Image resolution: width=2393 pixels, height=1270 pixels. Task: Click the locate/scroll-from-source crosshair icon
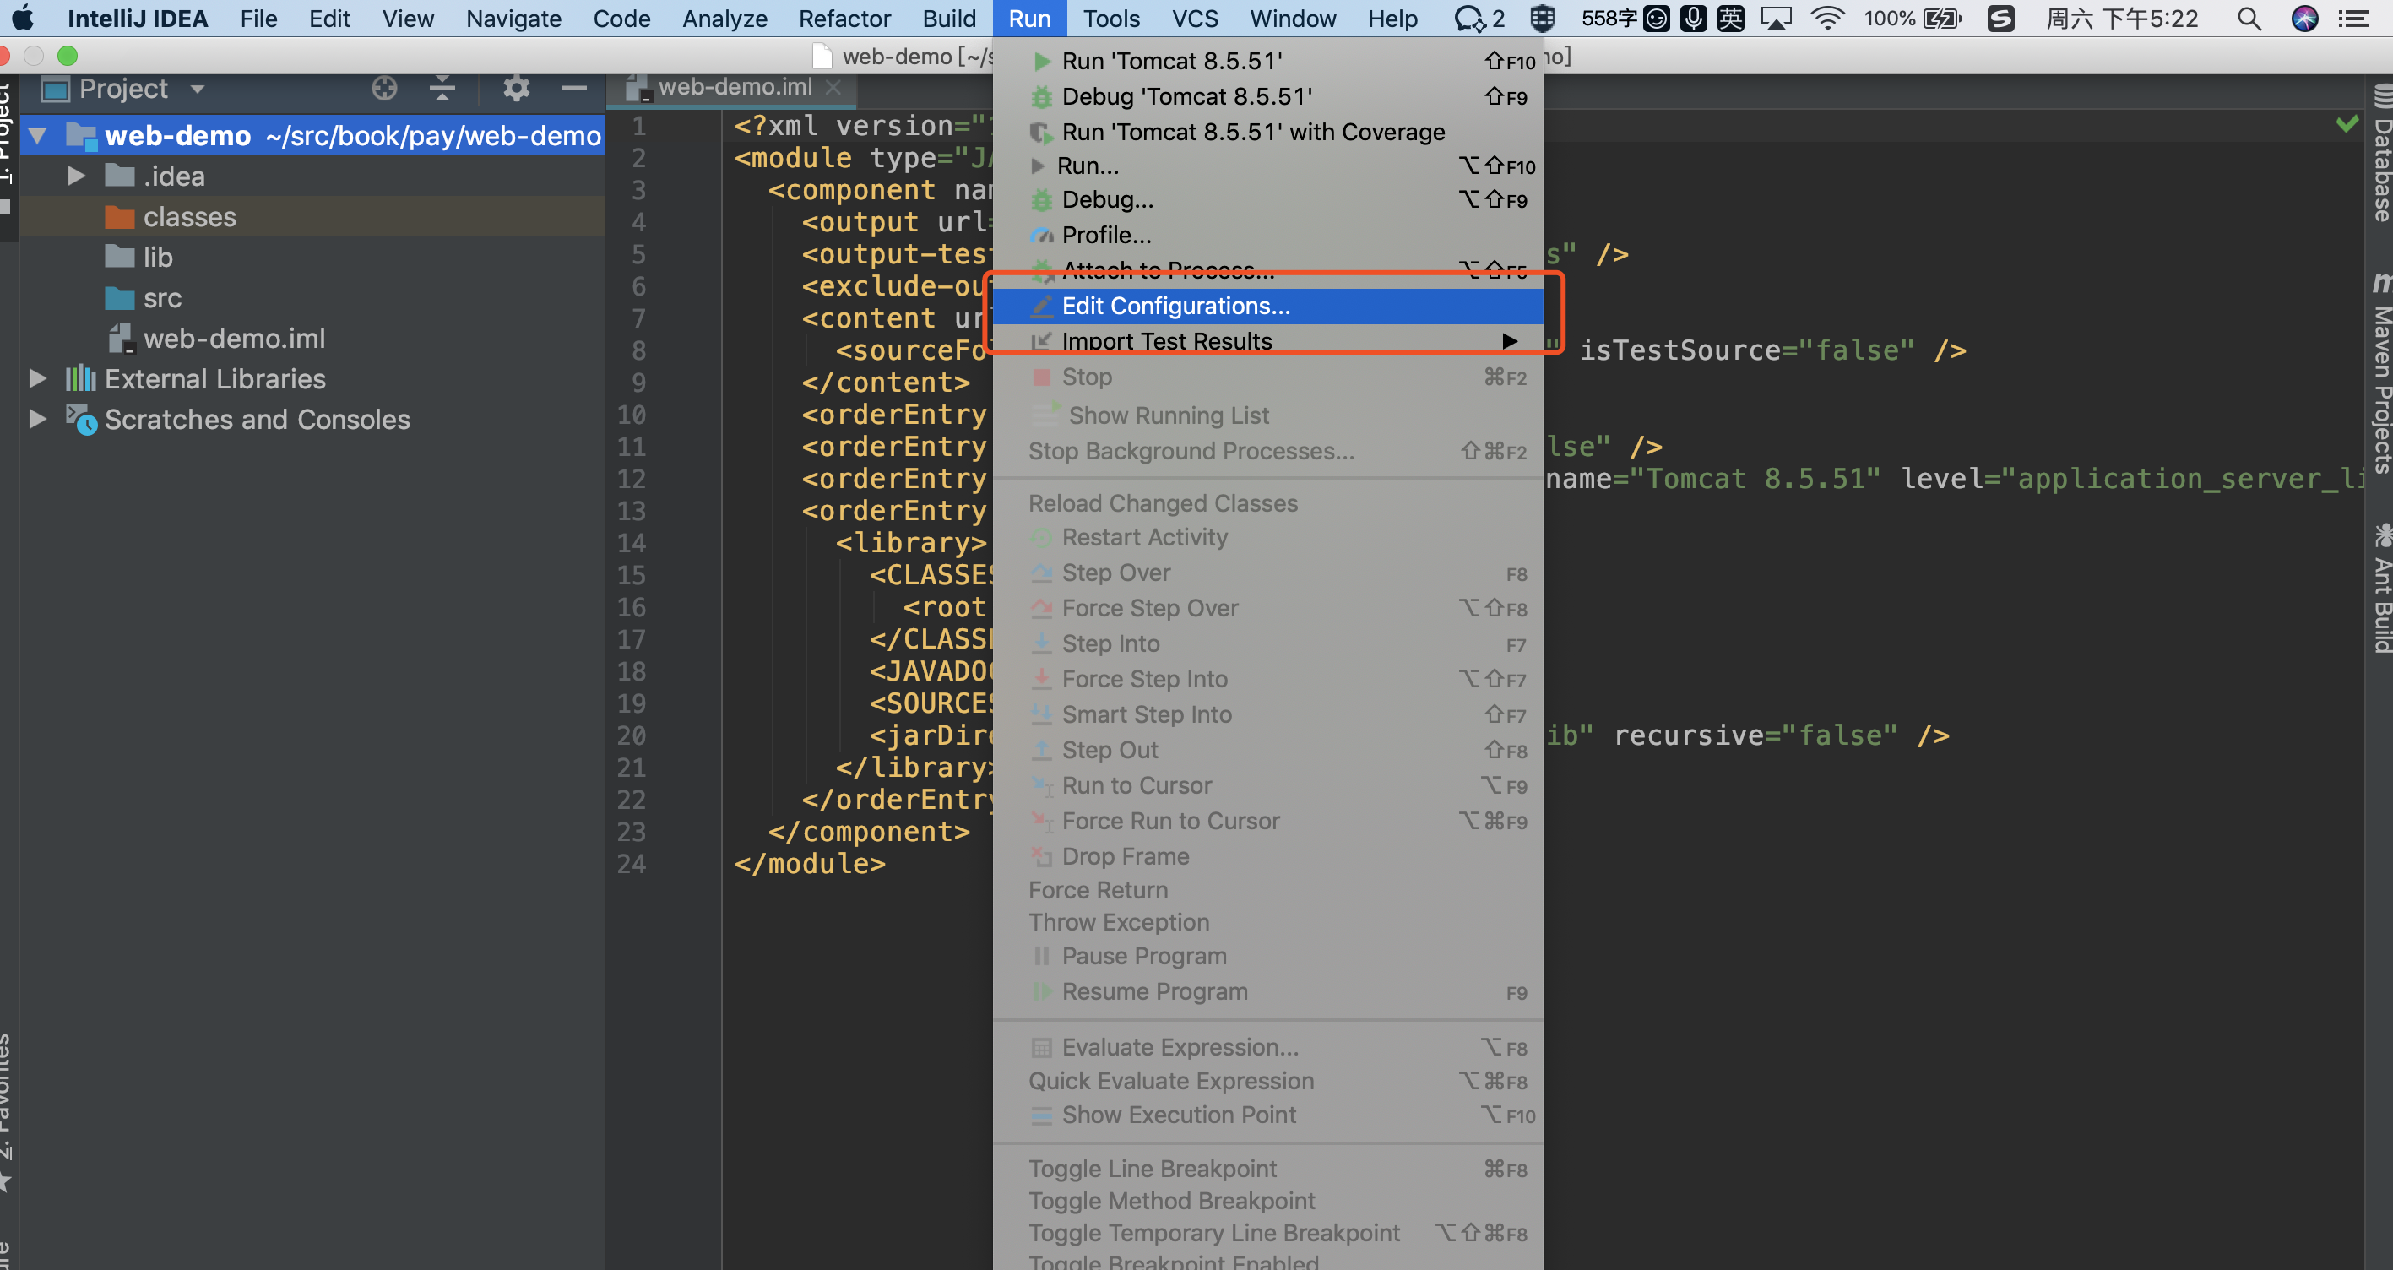click(x=383, y=89)
